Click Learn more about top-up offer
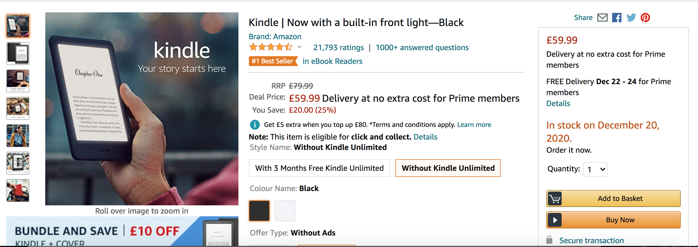The image size is (698, 247). coord(474,125)
